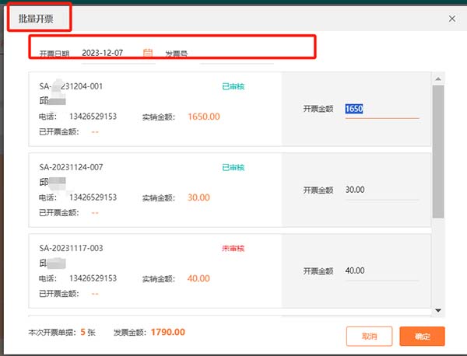
Task: Click the 开票金额 field containing 1650
Action: tap(381, 110)
